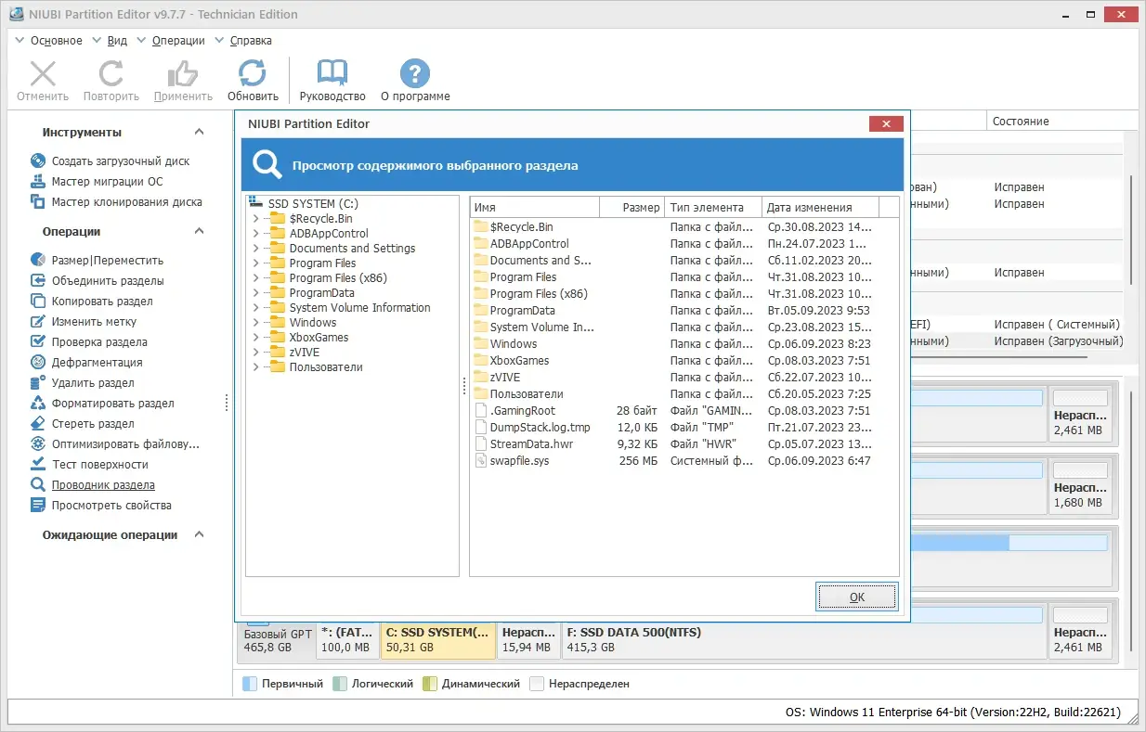Open the О программе question mark icon
The image size is (1146, 732).
[x=415, y=73]
